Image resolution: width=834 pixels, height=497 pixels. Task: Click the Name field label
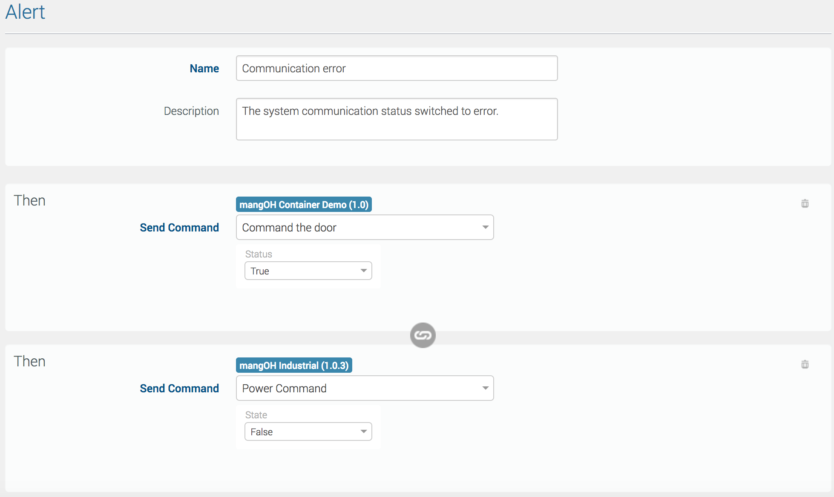(204, 69)
